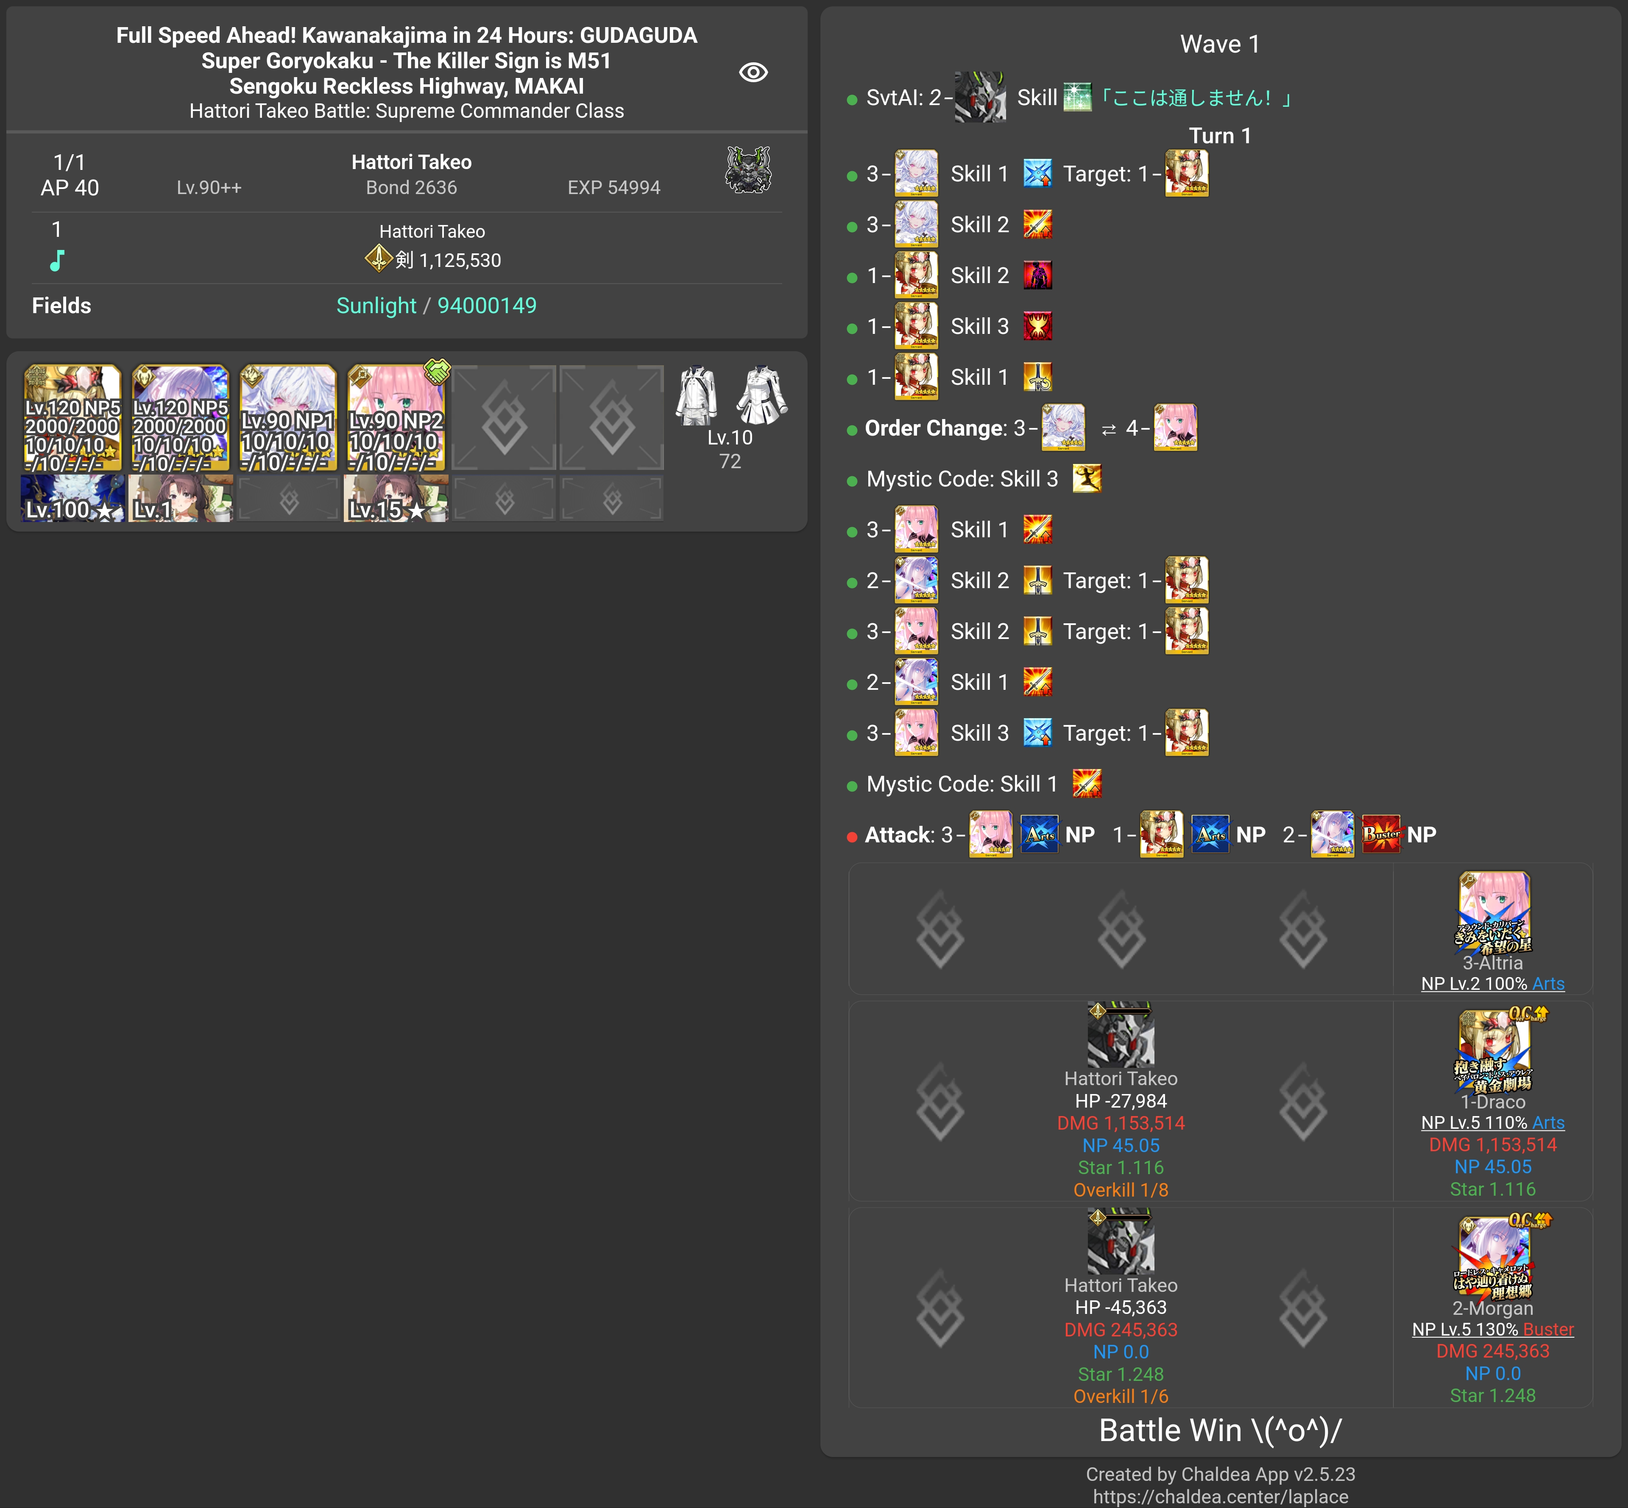The width and height of the screenshot is (1628, 1508).
Task: Open field trait 94000149 link
Action: 487,306
